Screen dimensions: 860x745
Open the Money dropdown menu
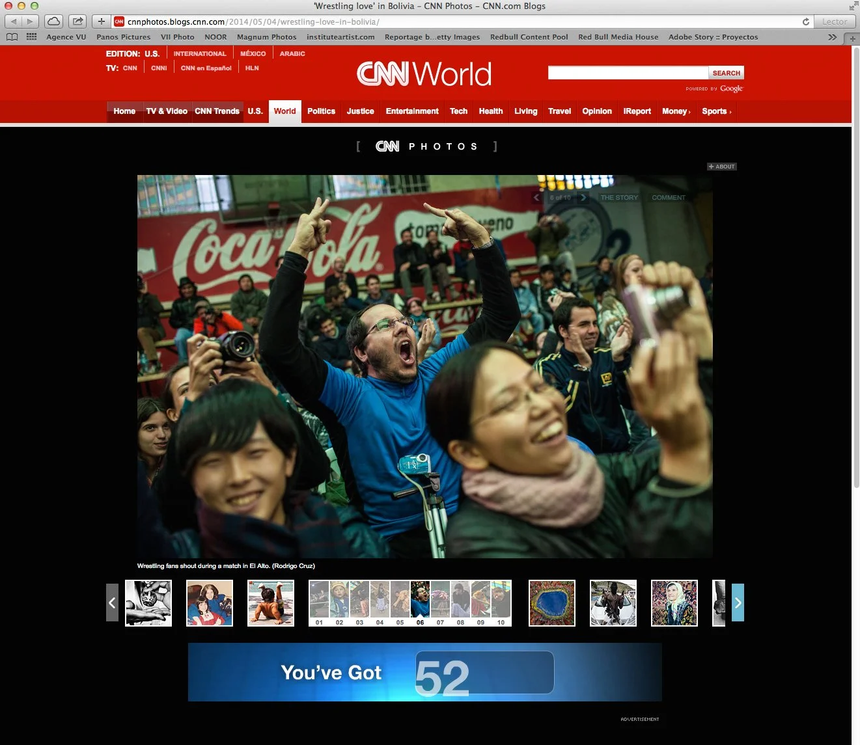click(x=676, y=111)
